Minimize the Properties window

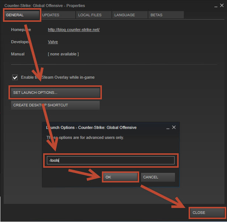(216, 6)
